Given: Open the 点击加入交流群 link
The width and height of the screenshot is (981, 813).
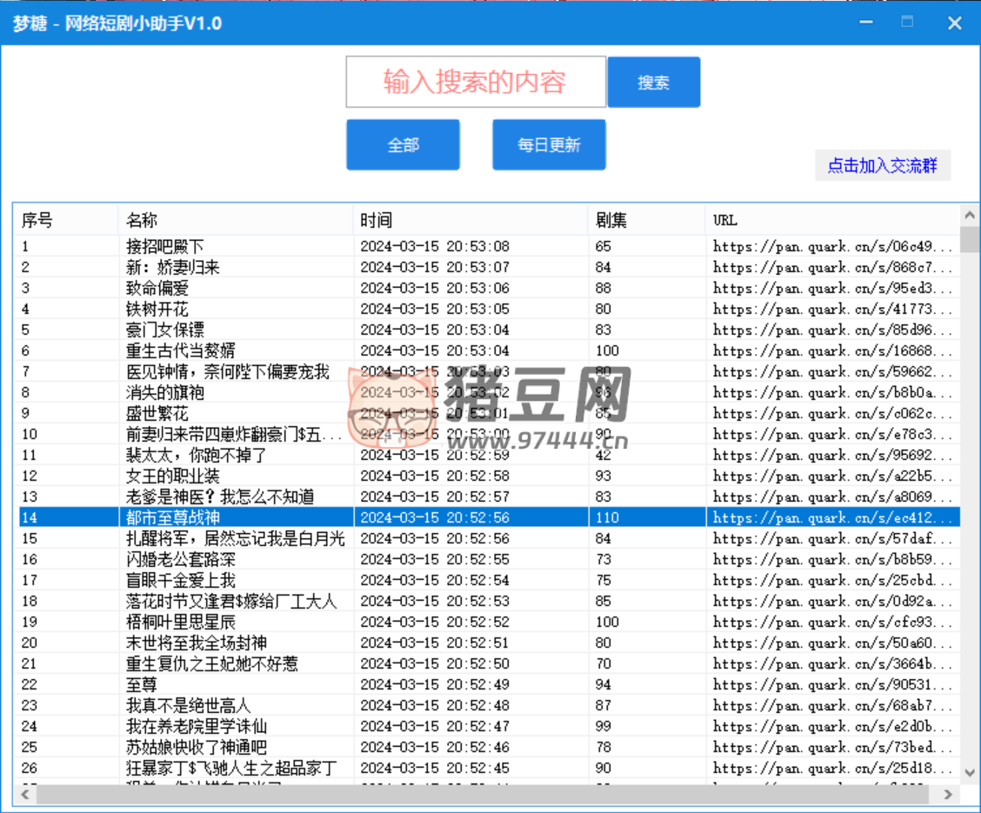Looking at the screenshot, I should pos(882,165).
